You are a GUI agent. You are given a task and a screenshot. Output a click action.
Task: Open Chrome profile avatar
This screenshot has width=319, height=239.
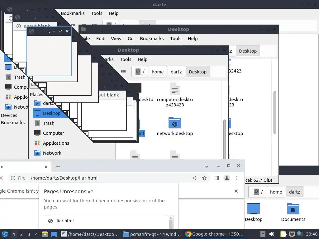227,178
